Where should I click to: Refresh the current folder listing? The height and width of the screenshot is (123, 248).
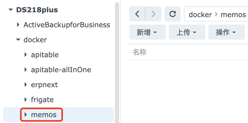pyautogui.click(x=173, y=14)
